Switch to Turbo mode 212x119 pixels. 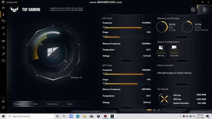(70, 104)
